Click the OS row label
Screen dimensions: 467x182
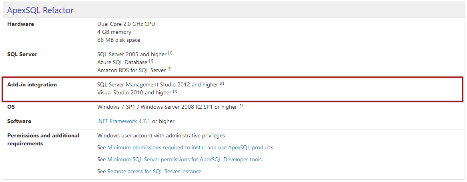11,107
